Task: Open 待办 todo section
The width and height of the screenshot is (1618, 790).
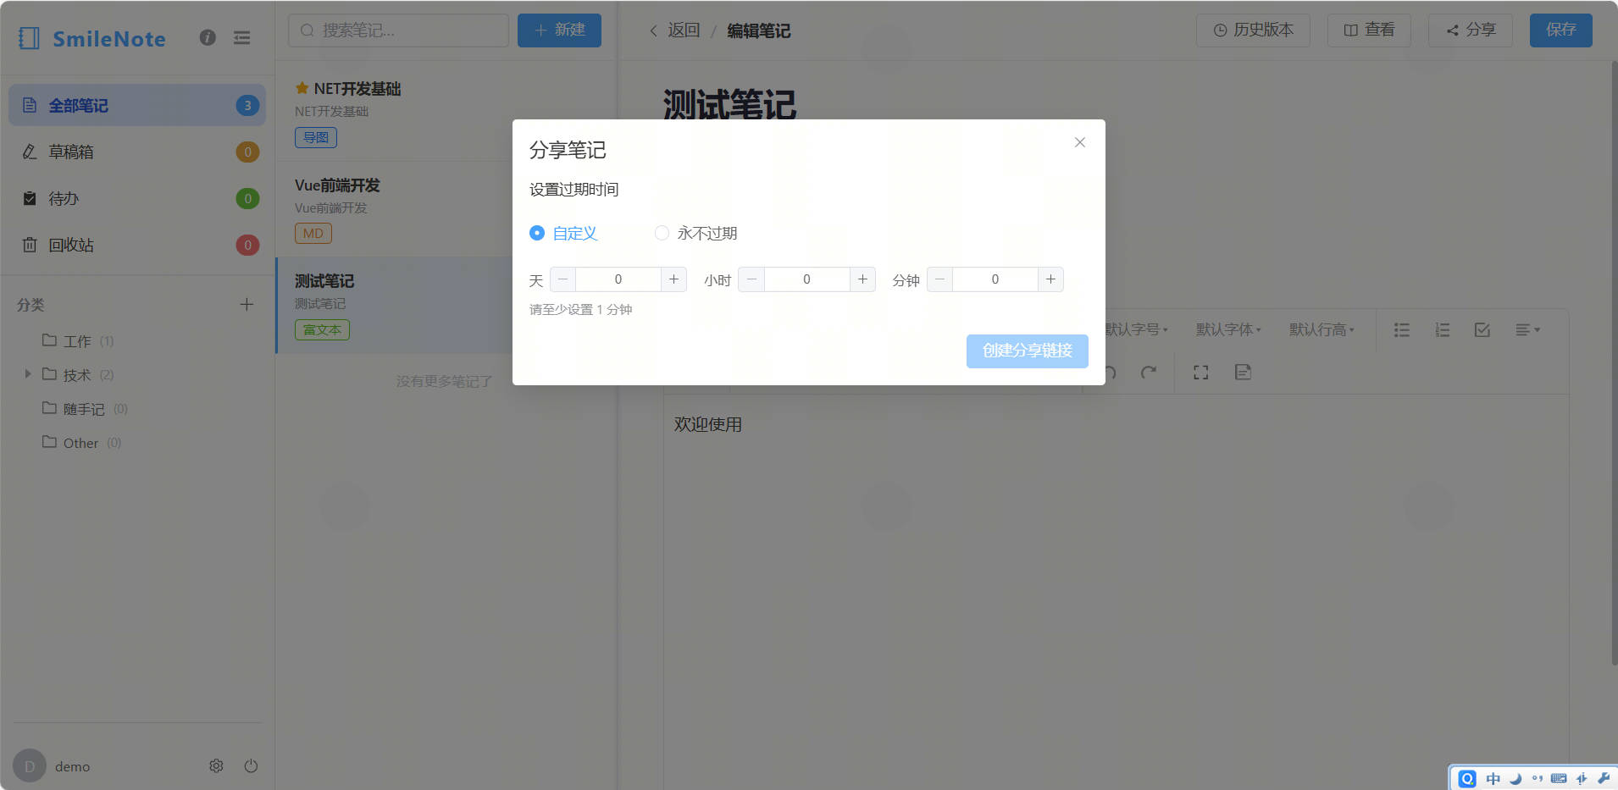Action: pos(137,198)
